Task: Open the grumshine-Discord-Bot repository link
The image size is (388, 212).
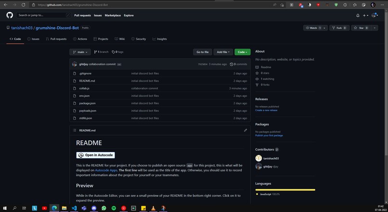Action: click(57, 28)
